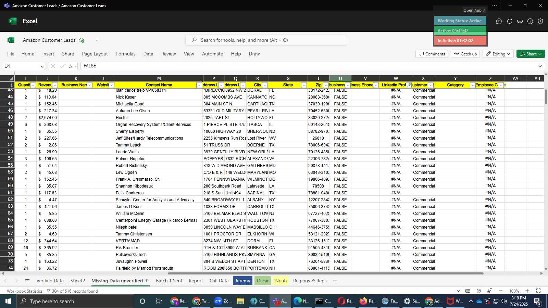Image resolution: width=548 pixels, height=308 pixels.
Task: Open State column filter dropdown
Action: [x=304, y=85]
